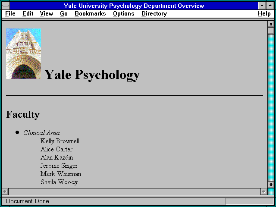Open the Edit menu
276x207 pixels.
[x=28, y=14]
